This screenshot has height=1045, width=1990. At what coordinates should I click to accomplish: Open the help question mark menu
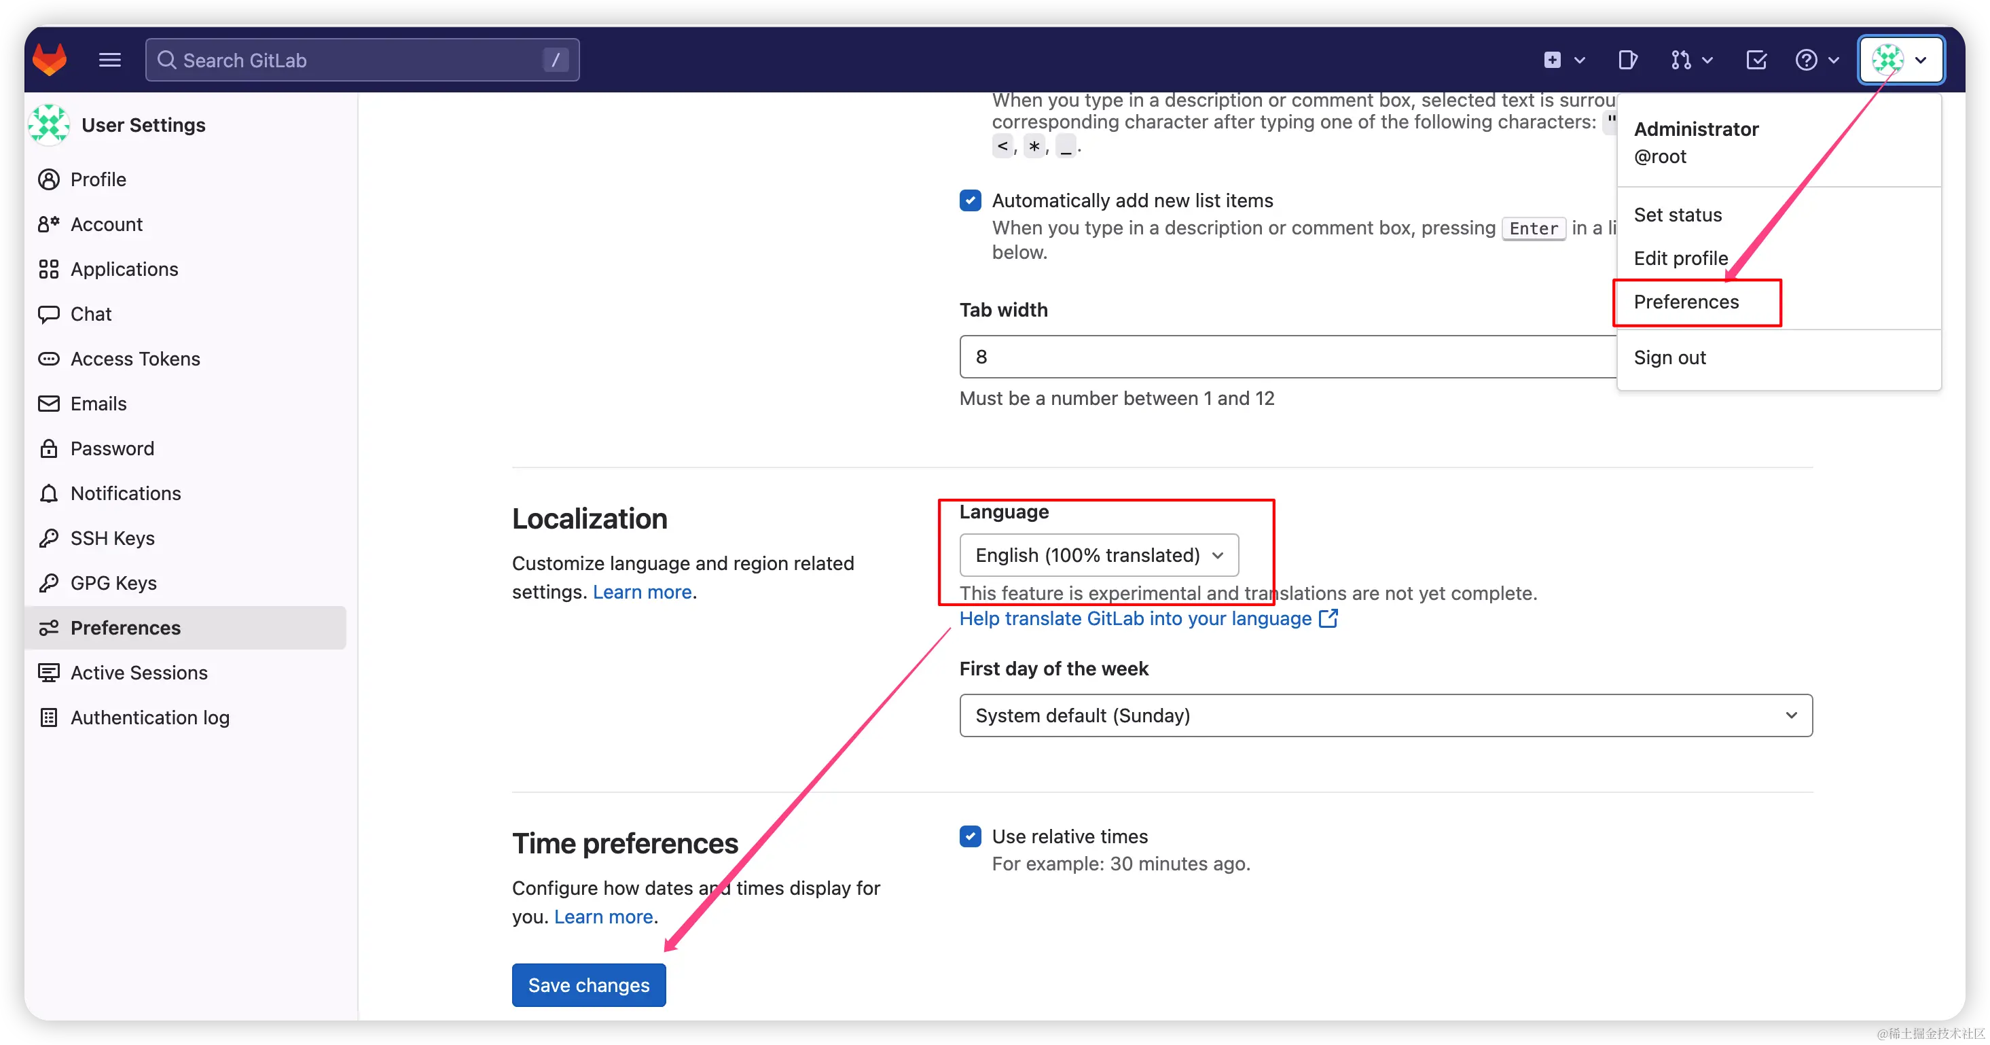click(x=1817, y=60)
